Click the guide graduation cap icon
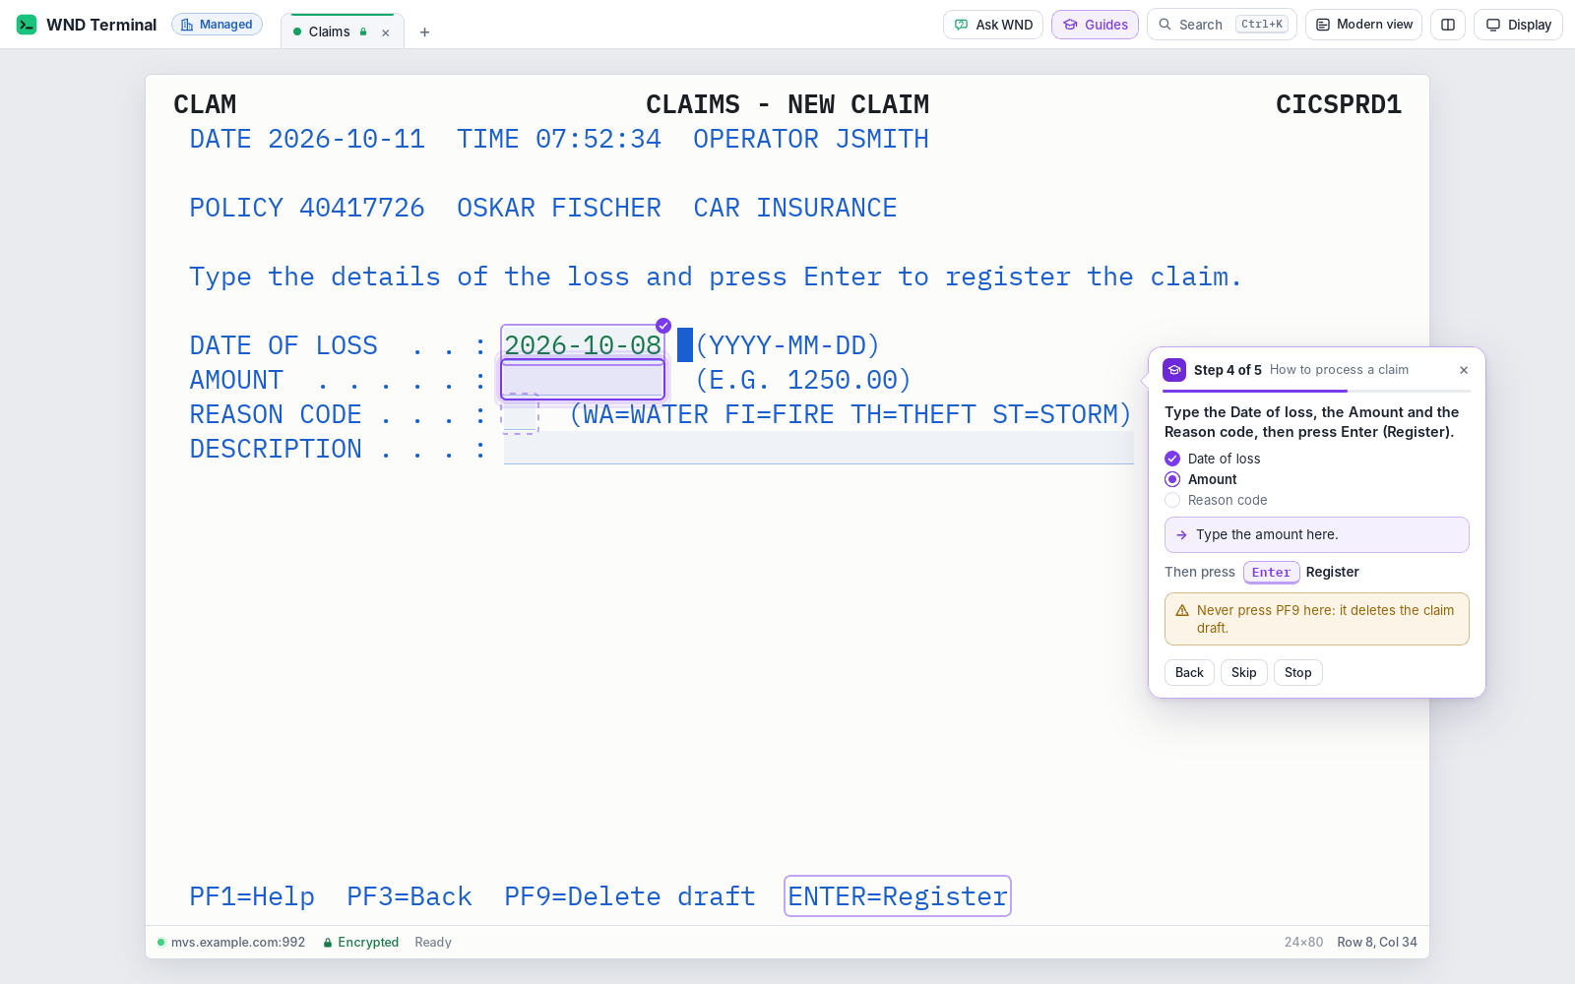The image size is (1575, 984). click(1174, 370)
